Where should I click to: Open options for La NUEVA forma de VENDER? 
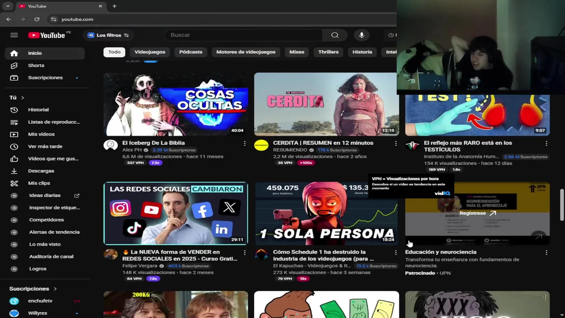[x=245, y=253]
